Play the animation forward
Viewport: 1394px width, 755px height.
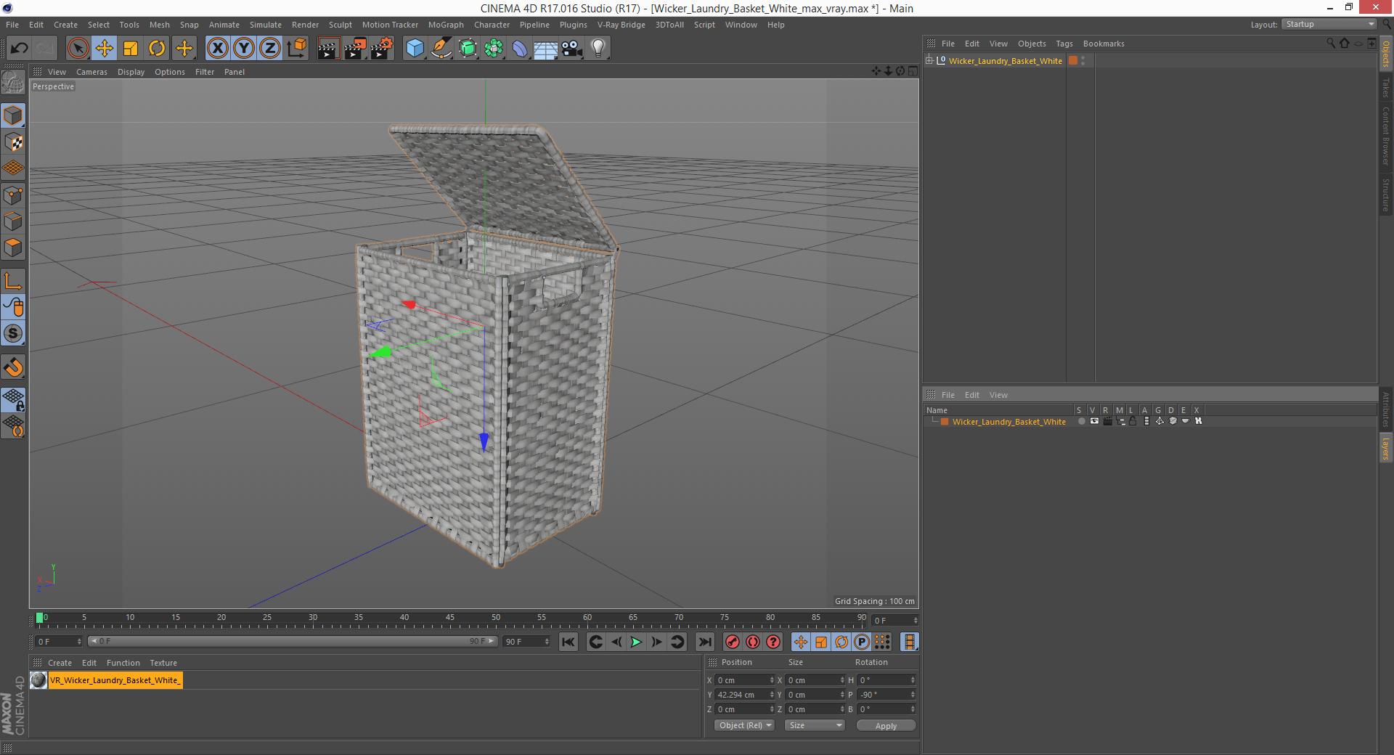[636, 642]
